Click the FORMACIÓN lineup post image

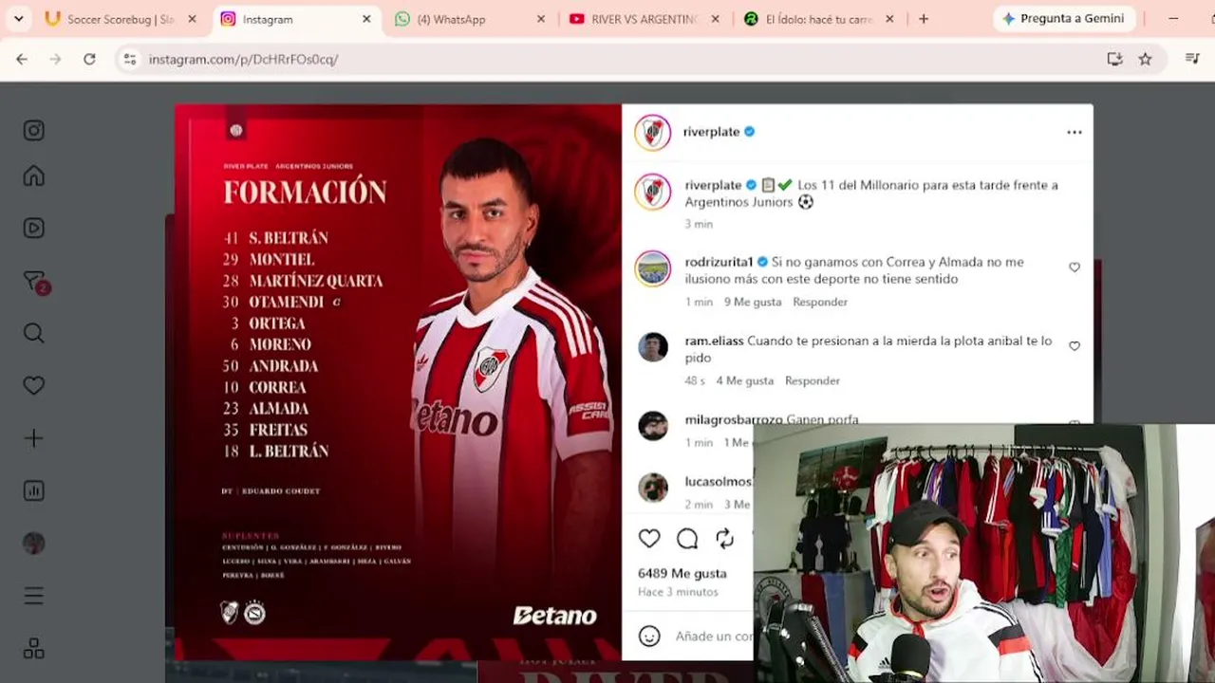coord(398,381)
